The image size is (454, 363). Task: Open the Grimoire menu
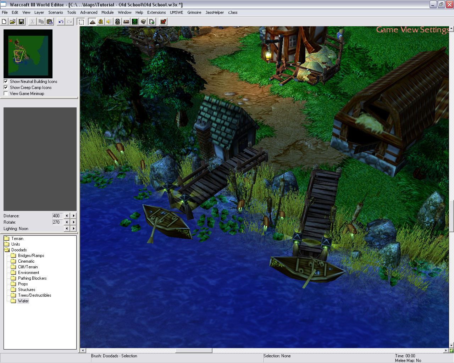[194, 12]
